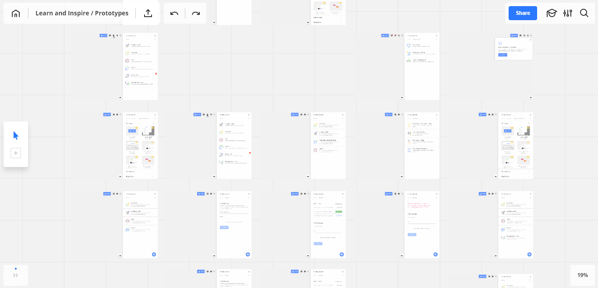Open the 19% zoom level control
Image resolution: width=598 pixels, height=288 pixels.
pos(582,275)
